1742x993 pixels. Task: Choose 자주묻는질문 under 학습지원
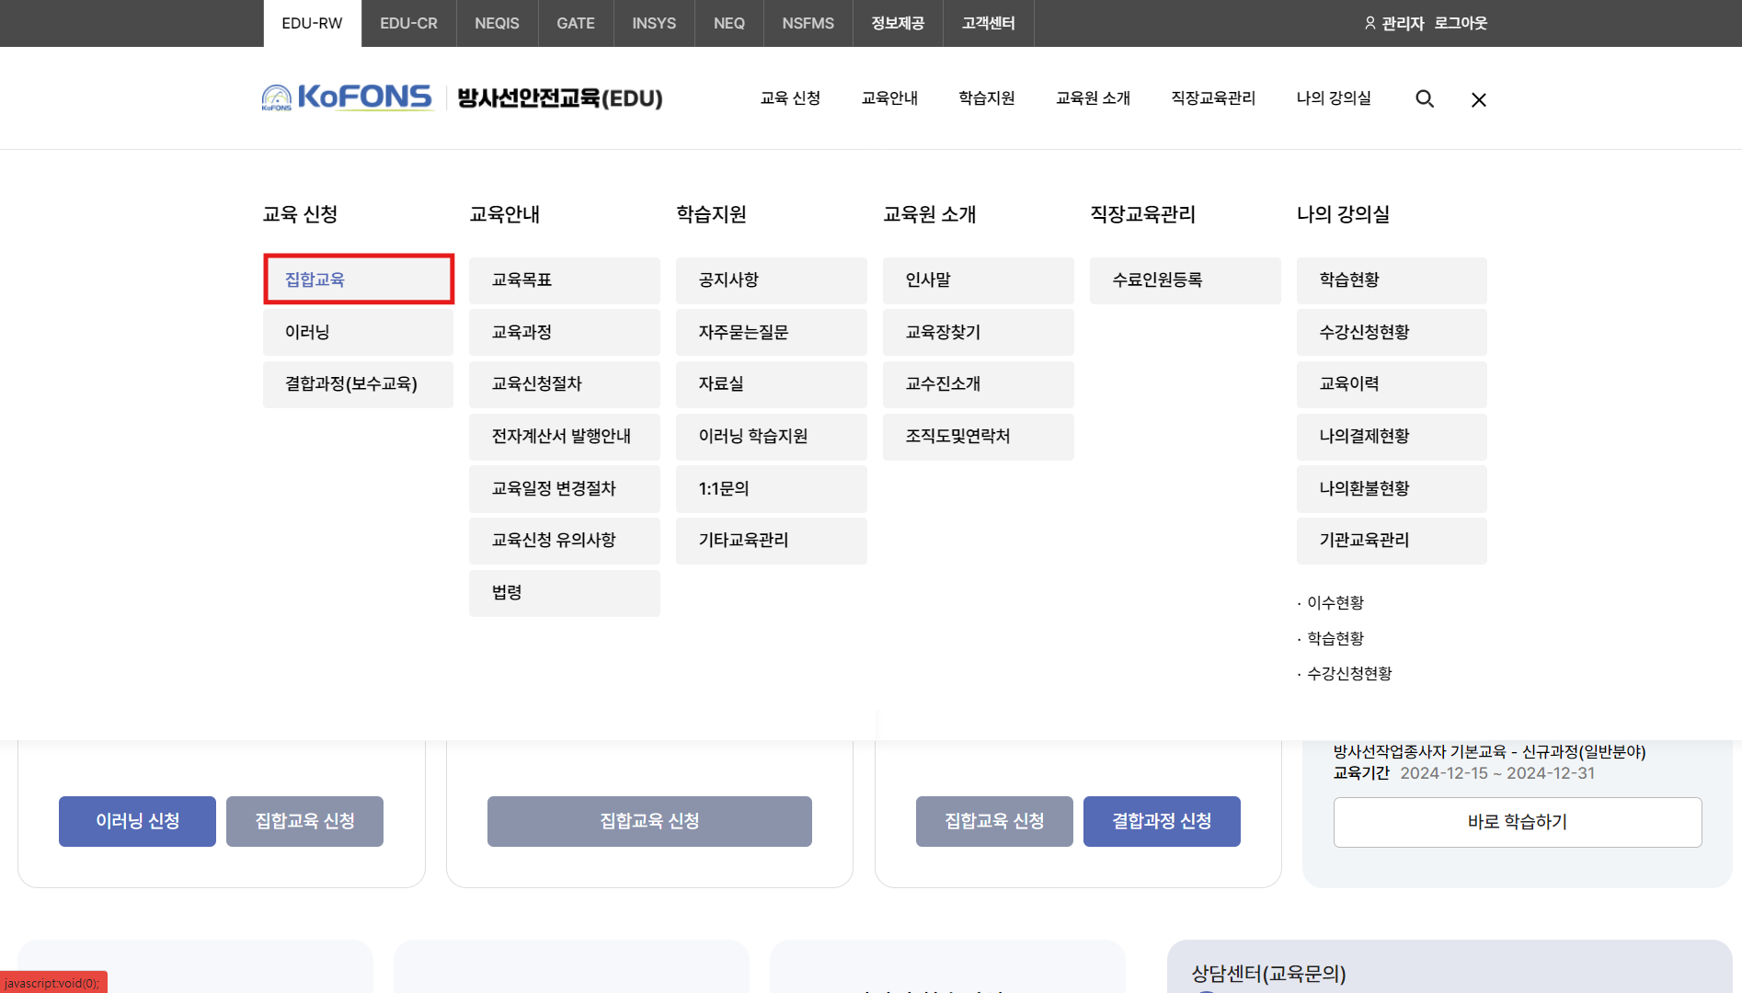point(771,332)
